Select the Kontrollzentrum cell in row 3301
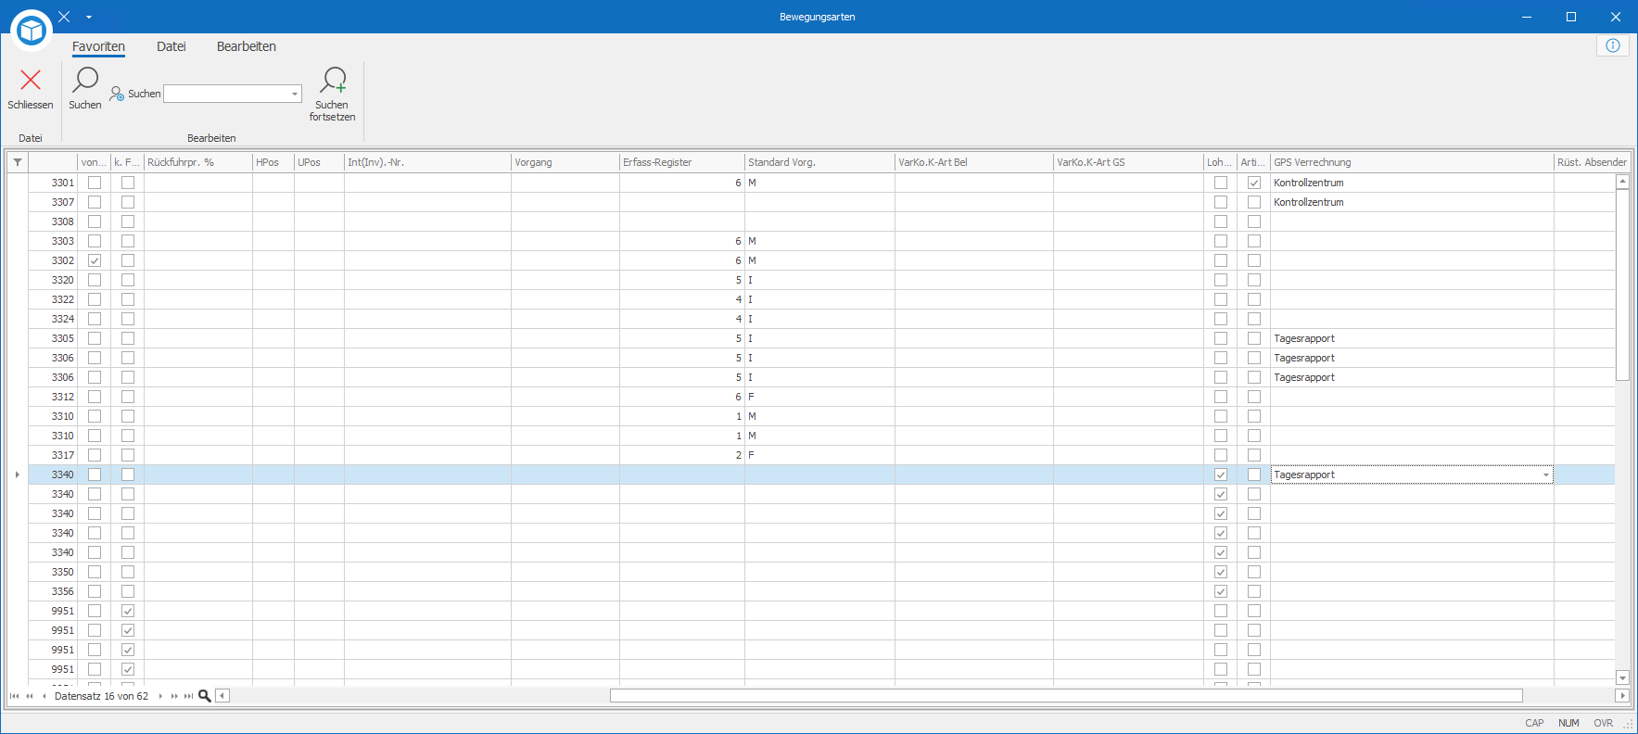 pyautogui.click(x=1412, y=183)
